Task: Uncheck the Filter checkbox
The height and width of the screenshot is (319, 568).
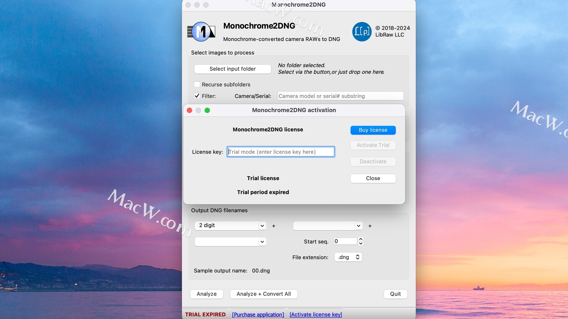Action: [197, 96]
